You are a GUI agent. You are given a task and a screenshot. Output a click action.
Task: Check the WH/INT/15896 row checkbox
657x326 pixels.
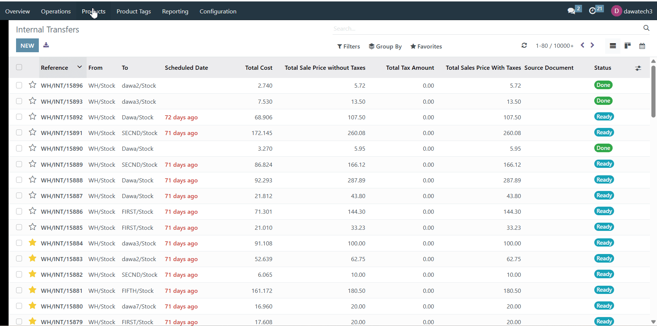pos(19,85)
